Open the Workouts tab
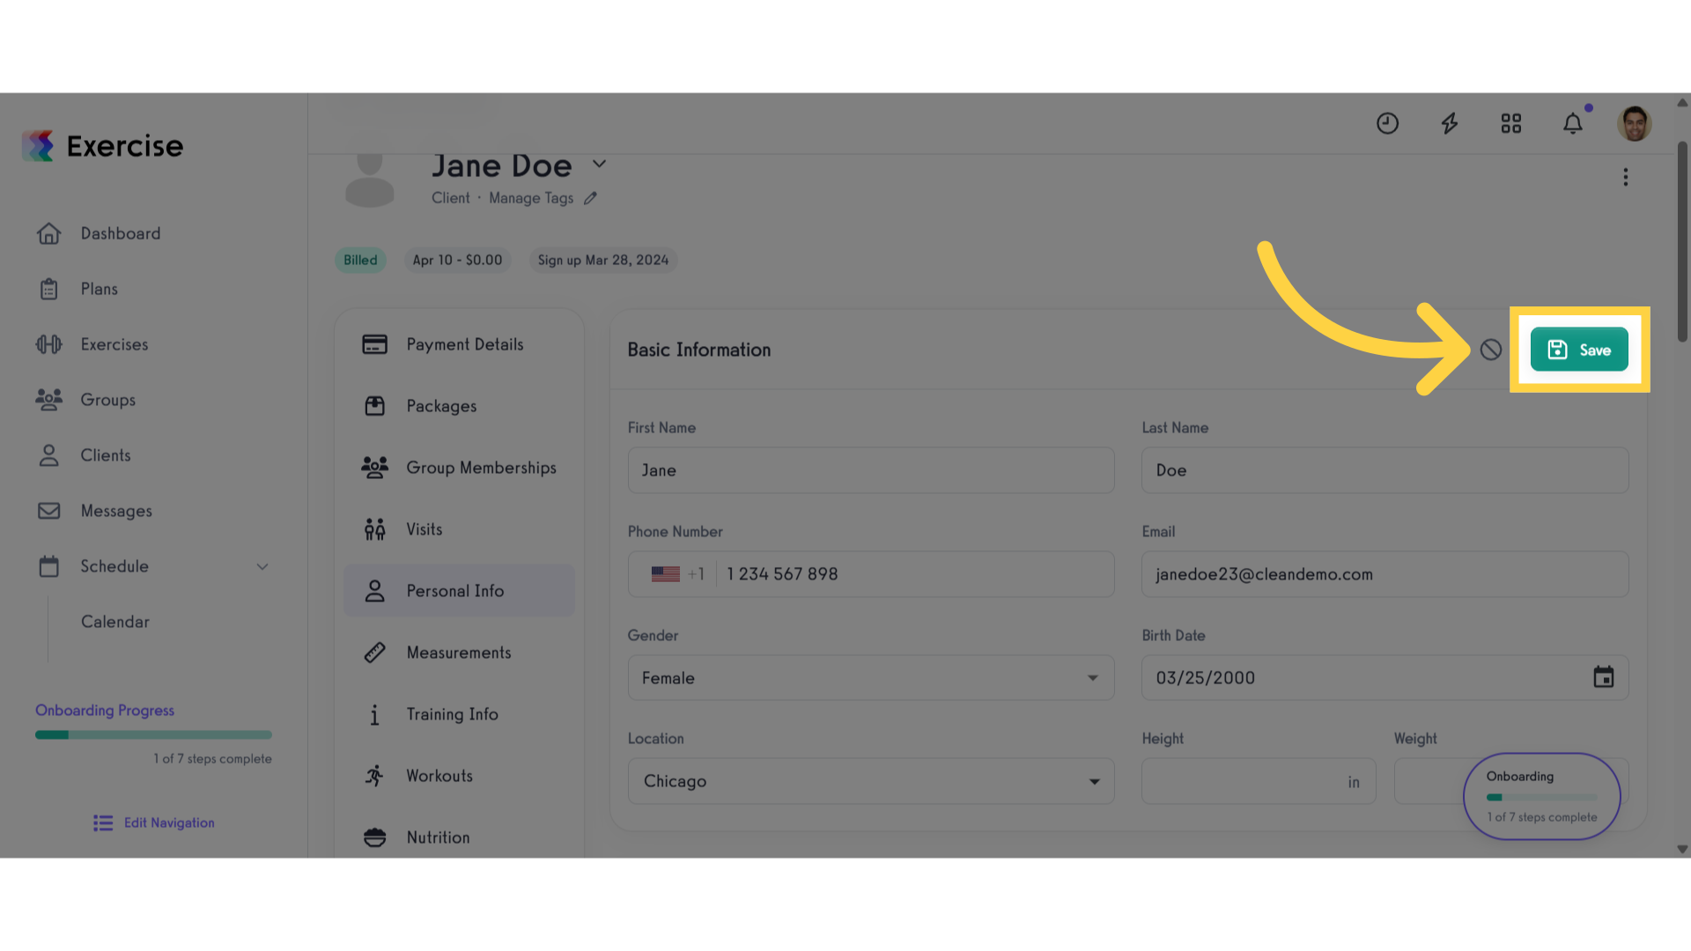The width and height of the screenshot is (1691, 951). (459, 776)
